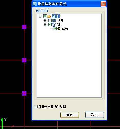This screenshot has width=120, height=129.
Task: Check the 轴网 checkbox
Action: (50, 20)
